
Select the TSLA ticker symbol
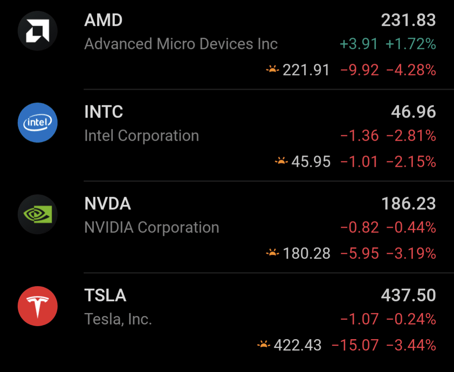coord(105,296)
